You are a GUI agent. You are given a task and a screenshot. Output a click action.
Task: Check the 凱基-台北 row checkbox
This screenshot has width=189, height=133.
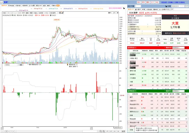coord(128,108)
